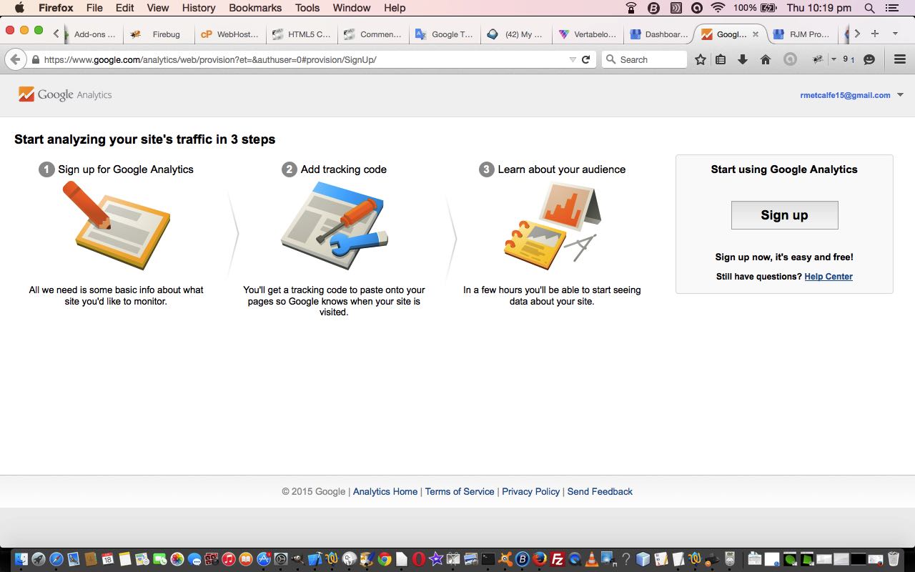This screenshot has height=572, width=915.
Task: Click the Send Feedback link
Action: 600,491
